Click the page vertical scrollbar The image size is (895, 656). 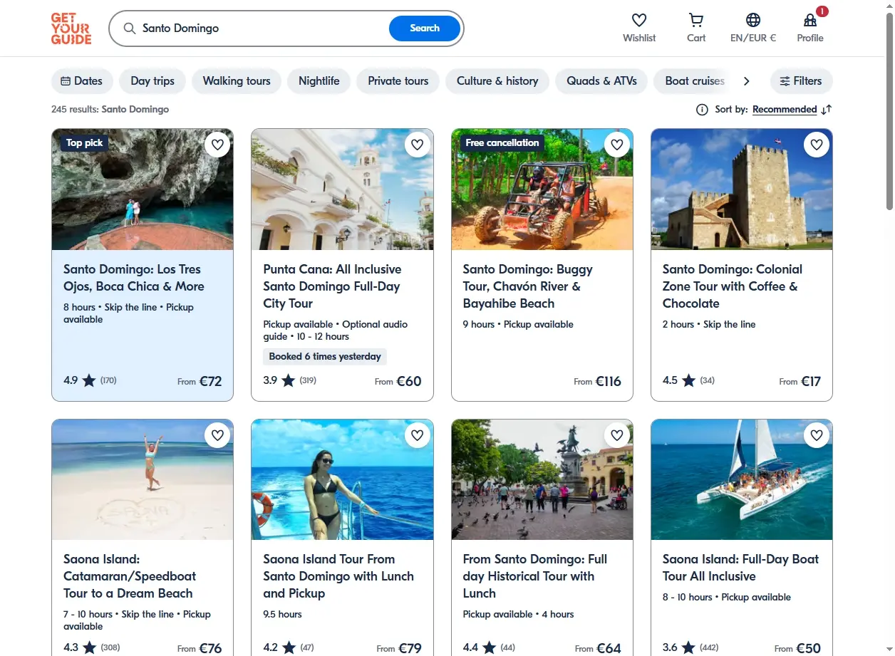pyautogui.click(x=889, y=110)
